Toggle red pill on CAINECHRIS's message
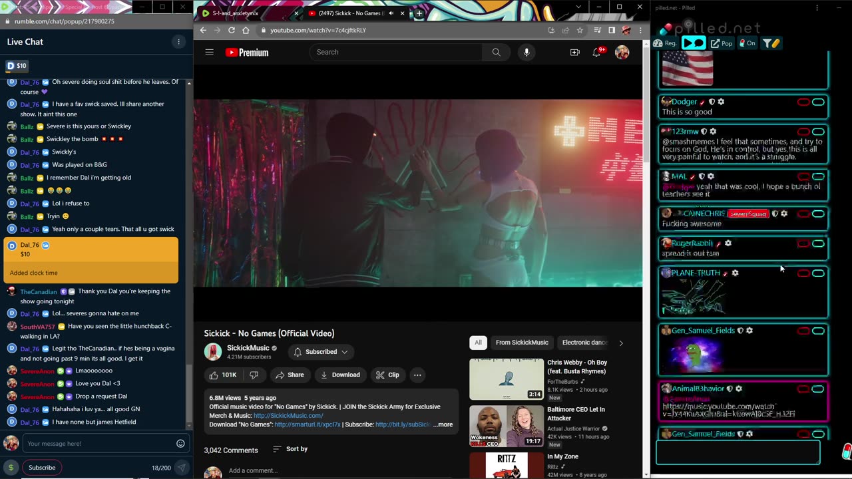The height and width of the screenshot is (479, 852). (x=803, y=214)
